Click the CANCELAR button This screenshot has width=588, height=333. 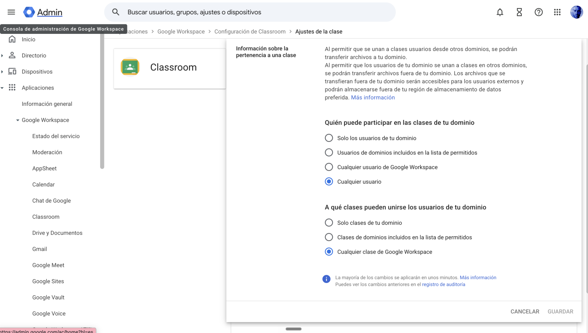[525, 311]
